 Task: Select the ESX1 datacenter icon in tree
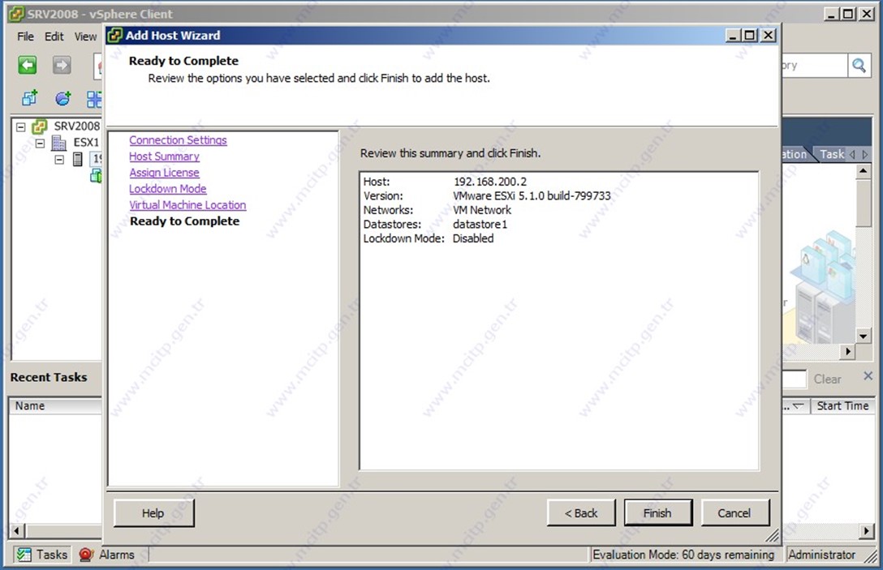pyautogui.click(x=59, y=143)
